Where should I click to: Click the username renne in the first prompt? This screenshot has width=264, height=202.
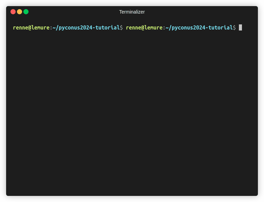(x=21, y=28)
